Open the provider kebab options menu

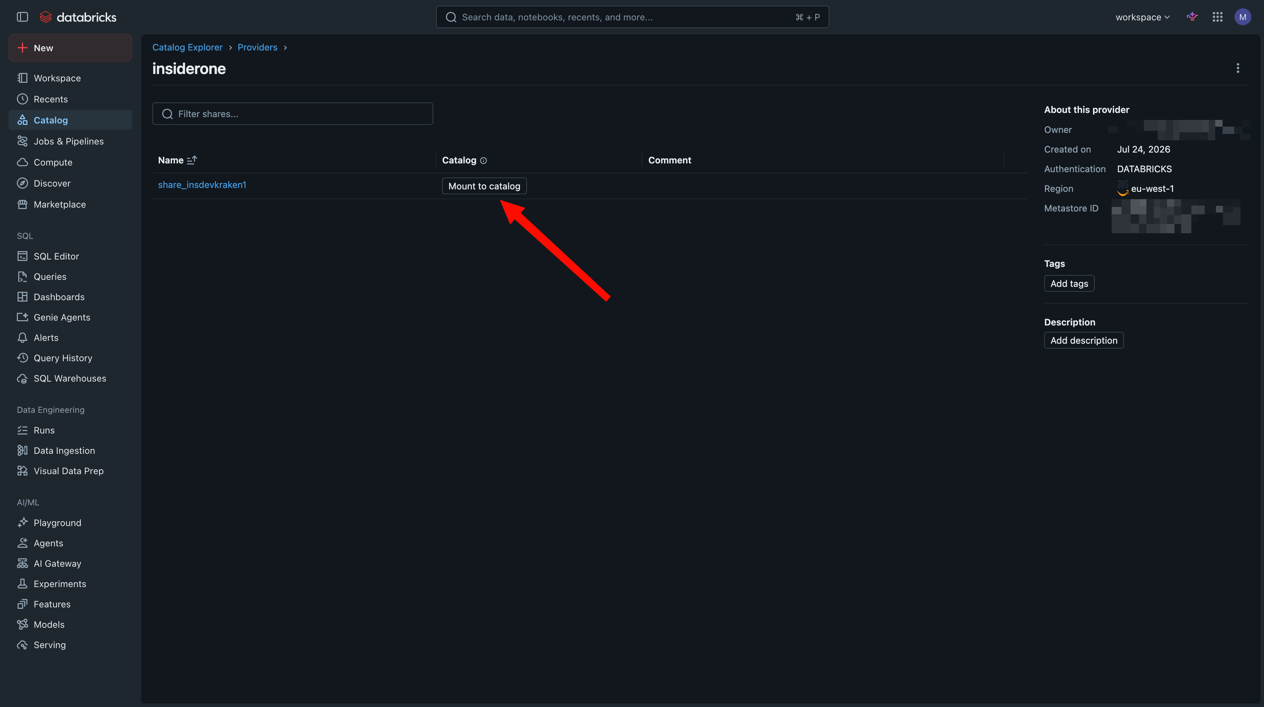[1238, 68]
